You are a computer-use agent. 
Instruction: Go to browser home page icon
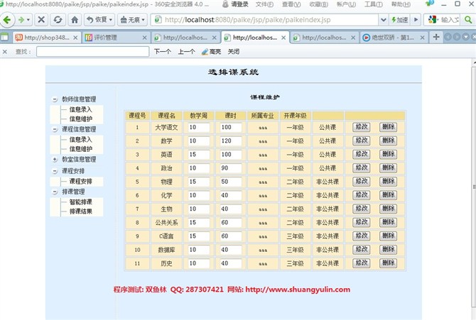tap(75, 20)
